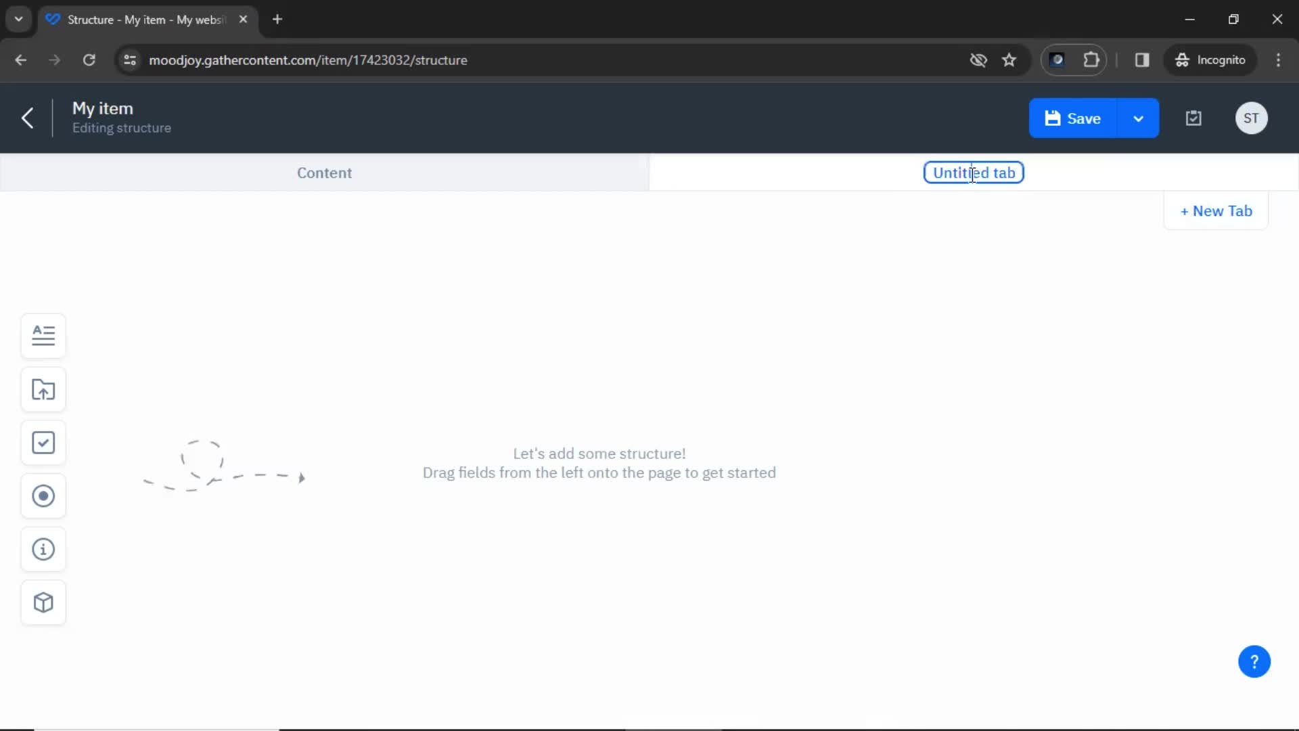Open a new browser tab
This screenshot has width=1299, height=731.
pyautogui.click(x=277, y=19)
